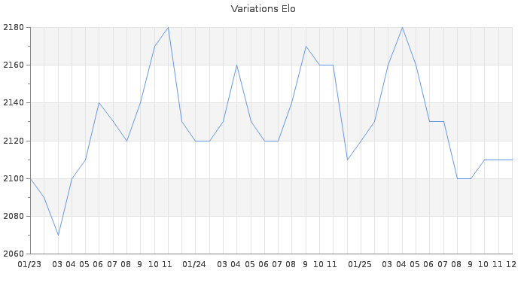Click the final "12" x-axis label
Screen dimensions: 527x301
[510, 264]
